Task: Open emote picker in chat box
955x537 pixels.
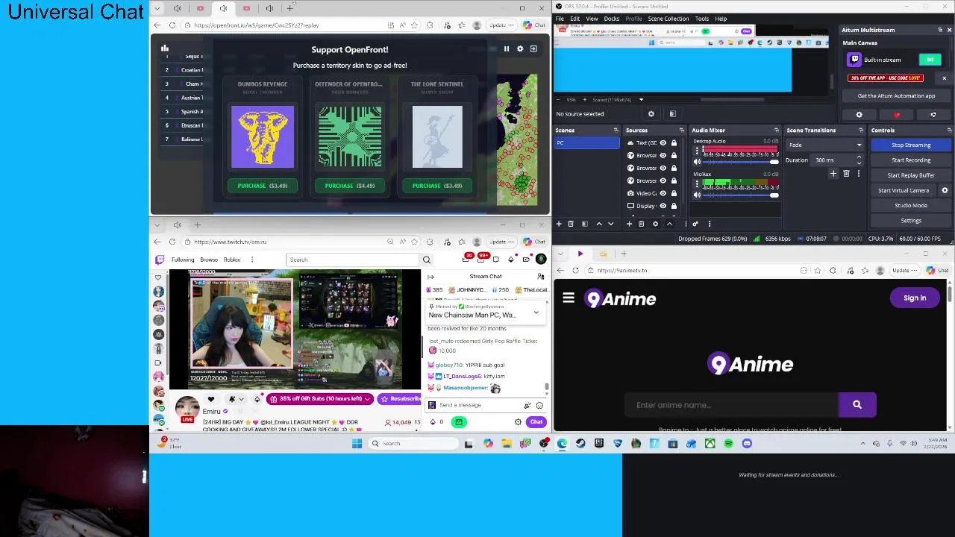Action: click(x=539, y=405)
